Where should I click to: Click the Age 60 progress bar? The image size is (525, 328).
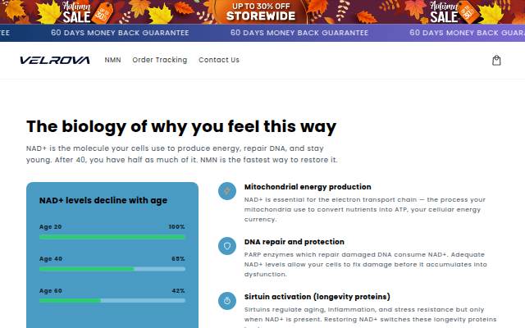tap(112, 301)
